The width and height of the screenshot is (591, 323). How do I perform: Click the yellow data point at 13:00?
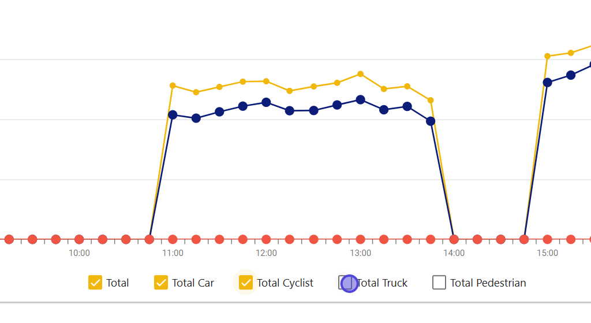(x=360, y=74)
